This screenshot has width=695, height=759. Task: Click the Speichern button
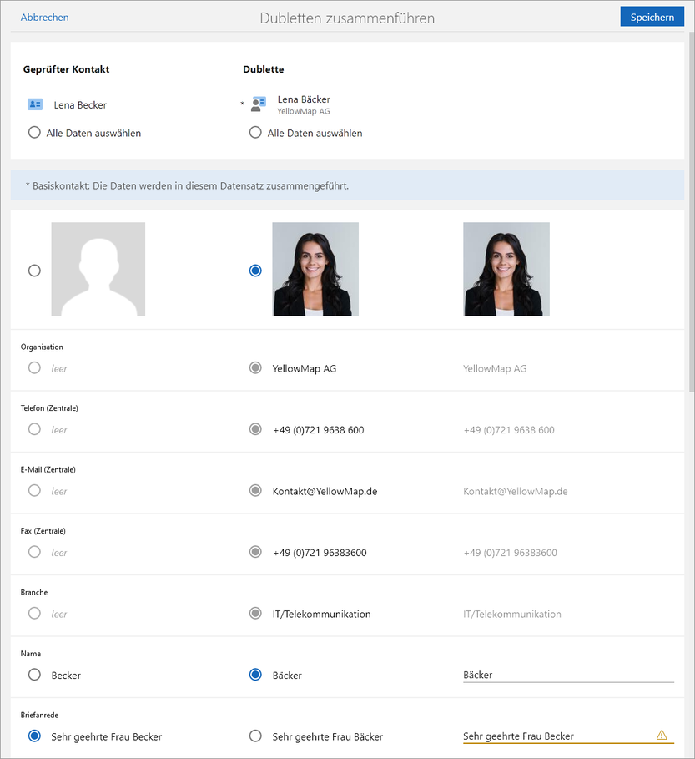pos(652,16)
